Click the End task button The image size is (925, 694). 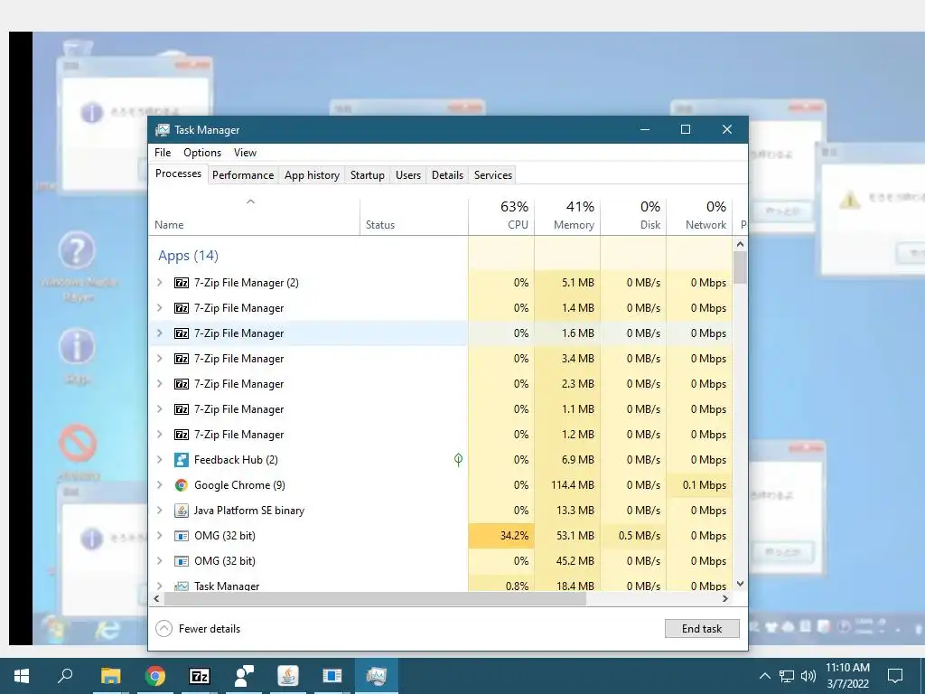702,629
